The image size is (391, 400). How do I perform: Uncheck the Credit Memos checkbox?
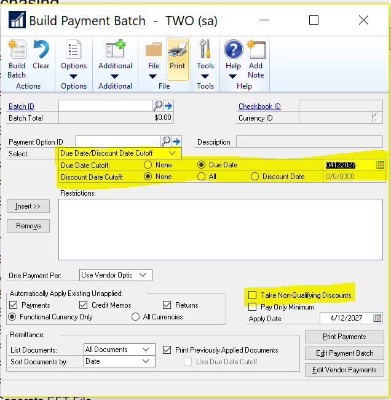(84, 305)
